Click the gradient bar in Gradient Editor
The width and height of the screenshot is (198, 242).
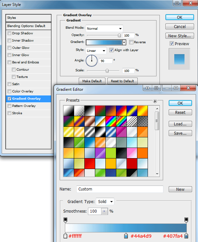coord(126,228)
